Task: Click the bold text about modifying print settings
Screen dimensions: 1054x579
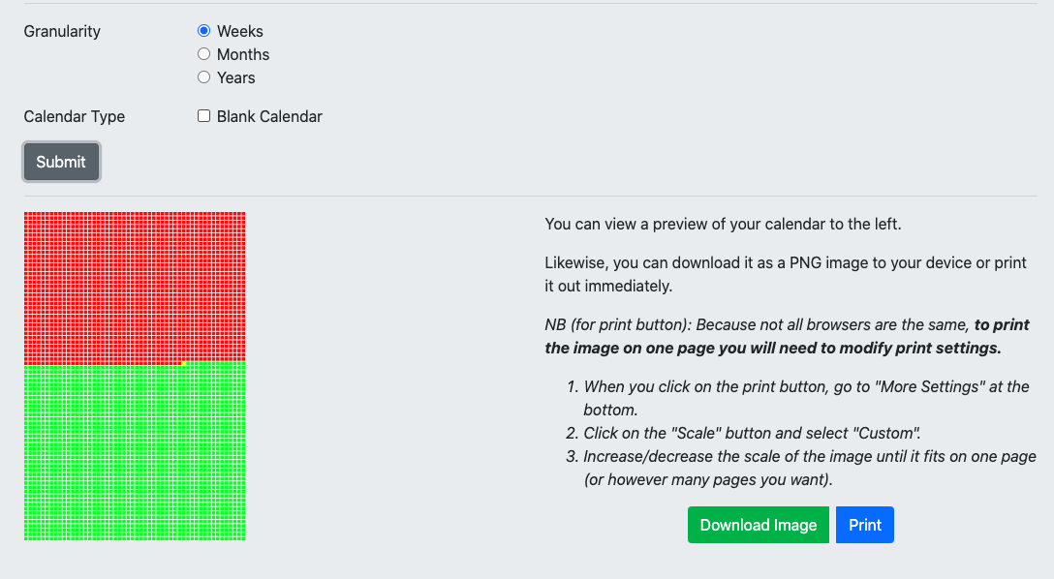Action: tap(787, 337)
